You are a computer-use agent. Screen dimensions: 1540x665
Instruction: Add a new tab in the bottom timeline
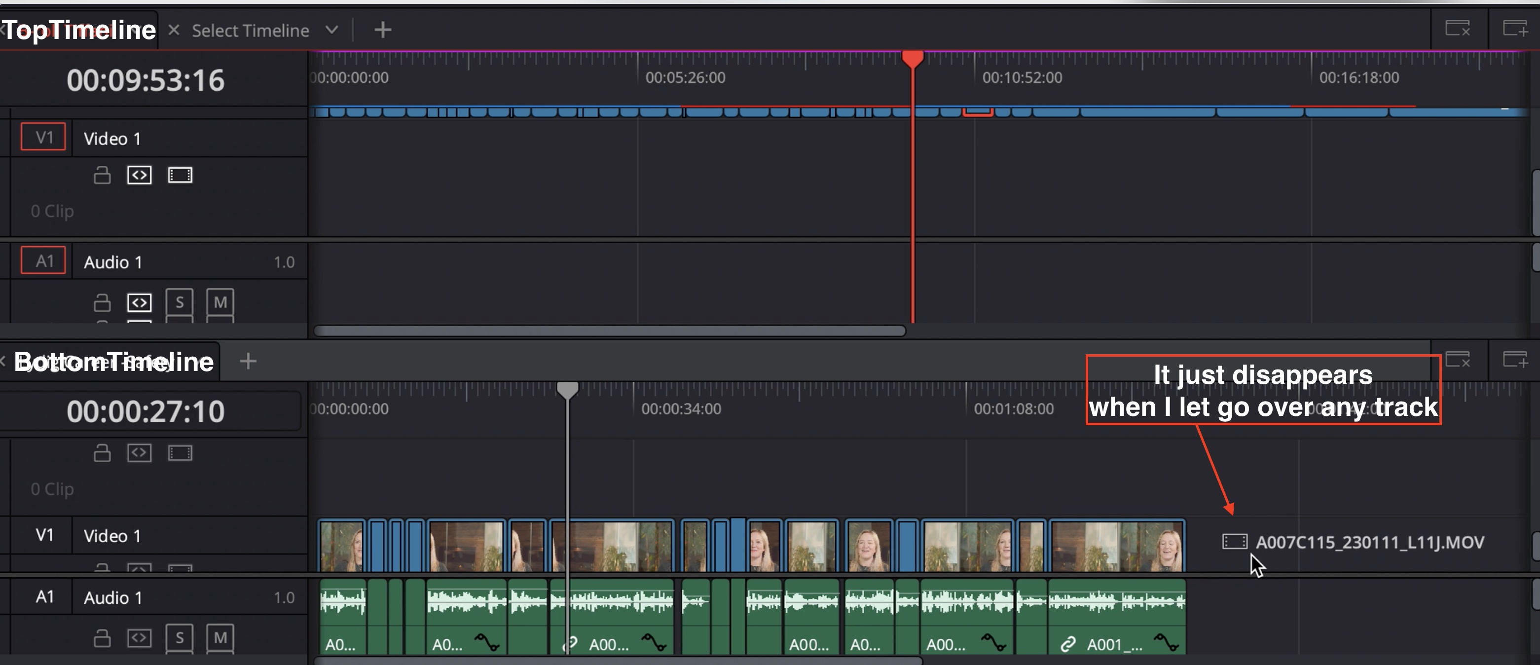[248, 361]
